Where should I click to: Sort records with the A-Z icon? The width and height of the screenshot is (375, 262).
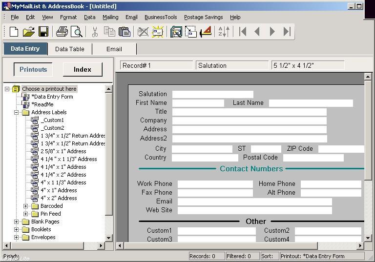(224, 32)
